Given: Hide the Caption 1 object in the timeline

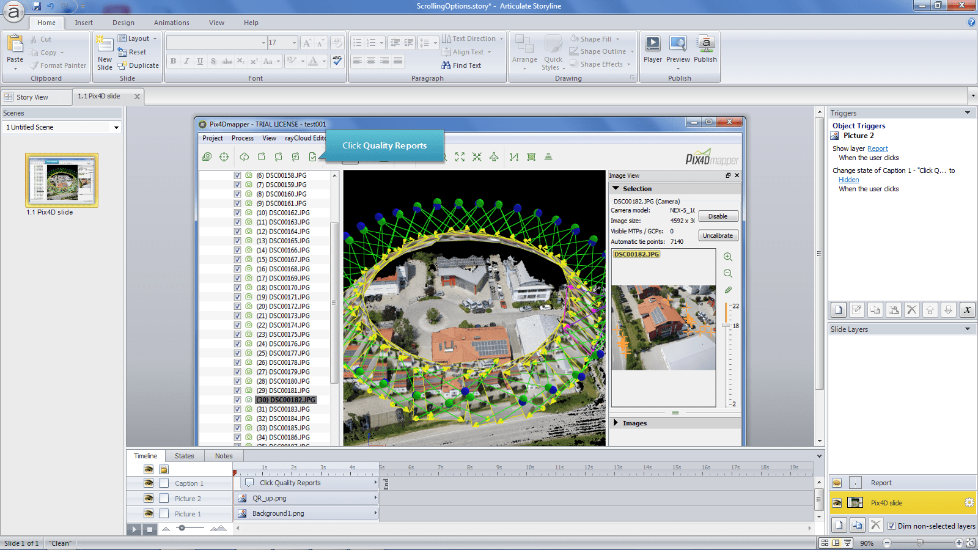Looking at the screenshot, I should (x=148, y=483).
